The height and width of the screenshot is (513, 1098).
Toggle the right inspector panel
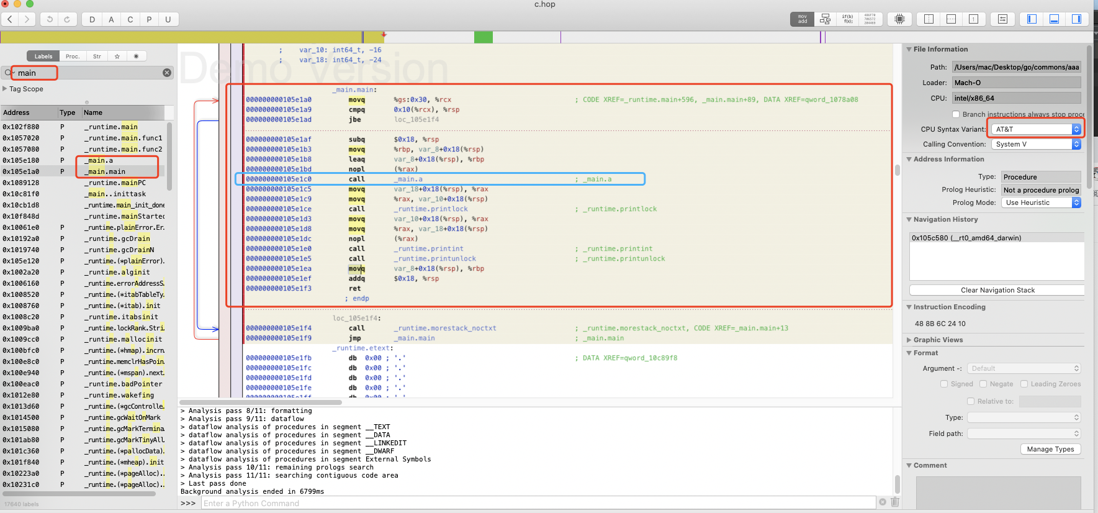[1076, 19]
